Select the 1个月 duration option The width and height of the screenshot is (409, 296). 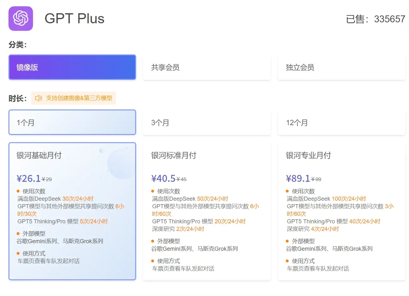72,122
